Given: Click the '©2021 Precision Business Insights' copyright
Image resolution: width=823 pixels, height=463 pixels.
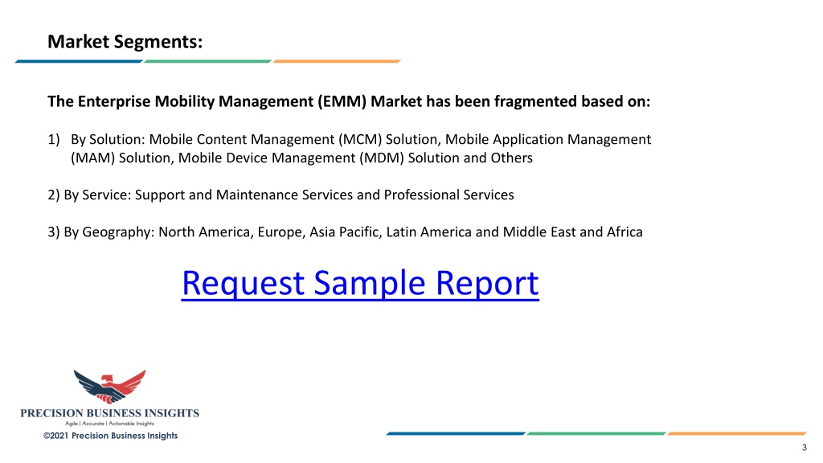Looking at the screenshot, I should (110, 436).
